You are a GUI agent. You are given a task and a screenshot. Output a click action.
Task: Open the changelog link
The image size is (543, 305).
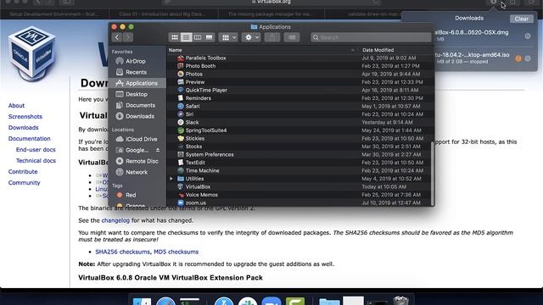click(x=115, y=220)
